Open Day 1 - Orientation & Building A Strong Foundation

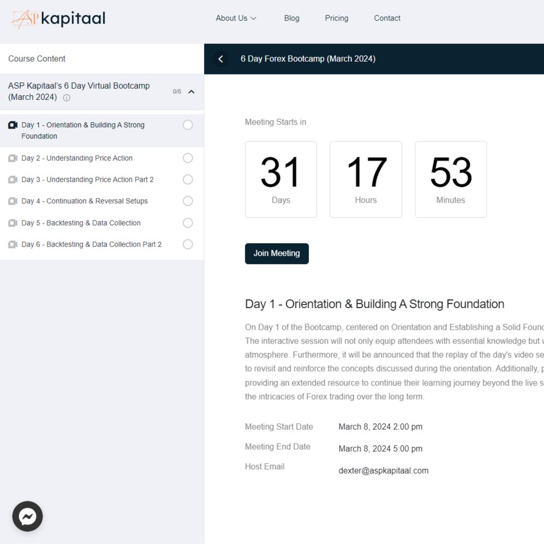pos(102,131)
